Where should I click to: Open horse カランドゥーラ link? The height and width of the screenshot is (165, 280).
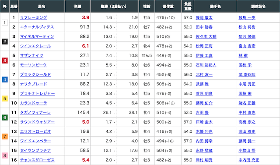pyautogui.click(x=34, y=103)
